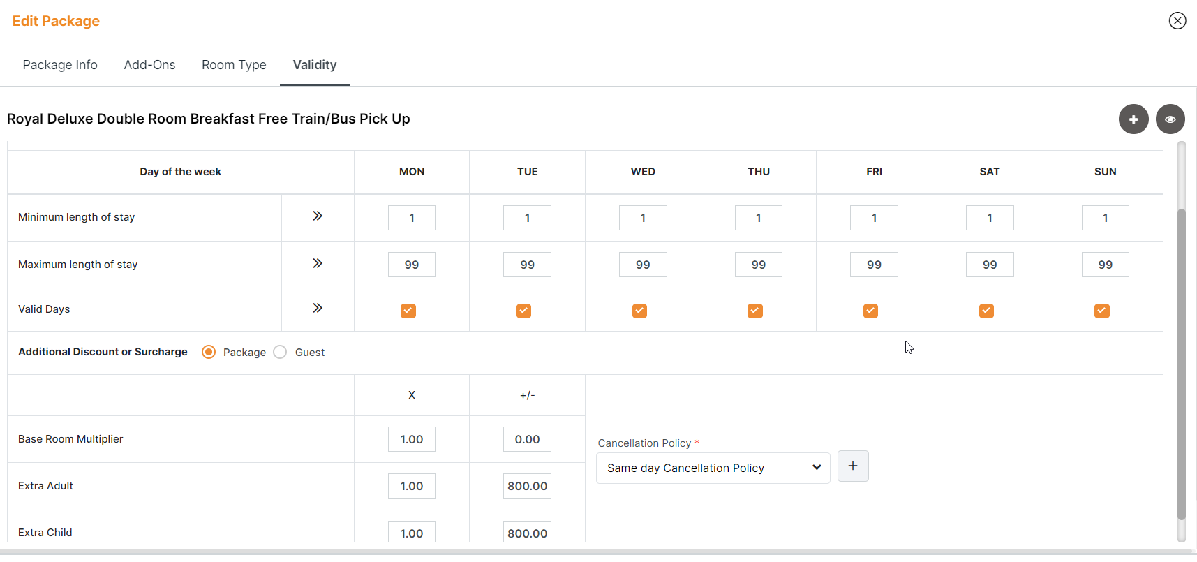The height and width of the screenshot is (562, 1197).
Task: Click the vertical scrollbar of the validity table
Action: [1181, 363]
